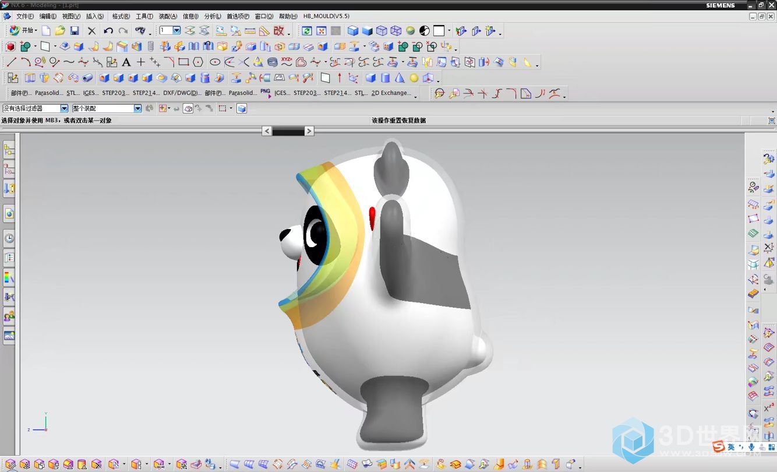Redo the operation
777x472 pixels.
pos(123,31)
